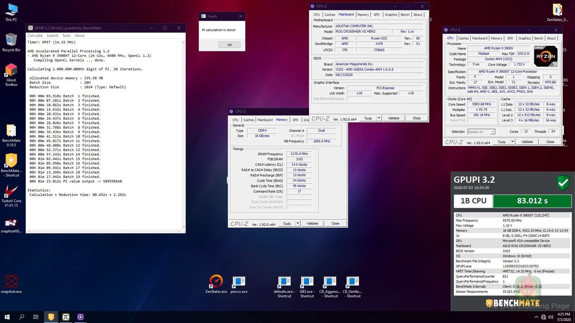This screenshot has height=323, width=575.
Task: Open Windows Security shield from the taskbar
Action: point(51,317)
